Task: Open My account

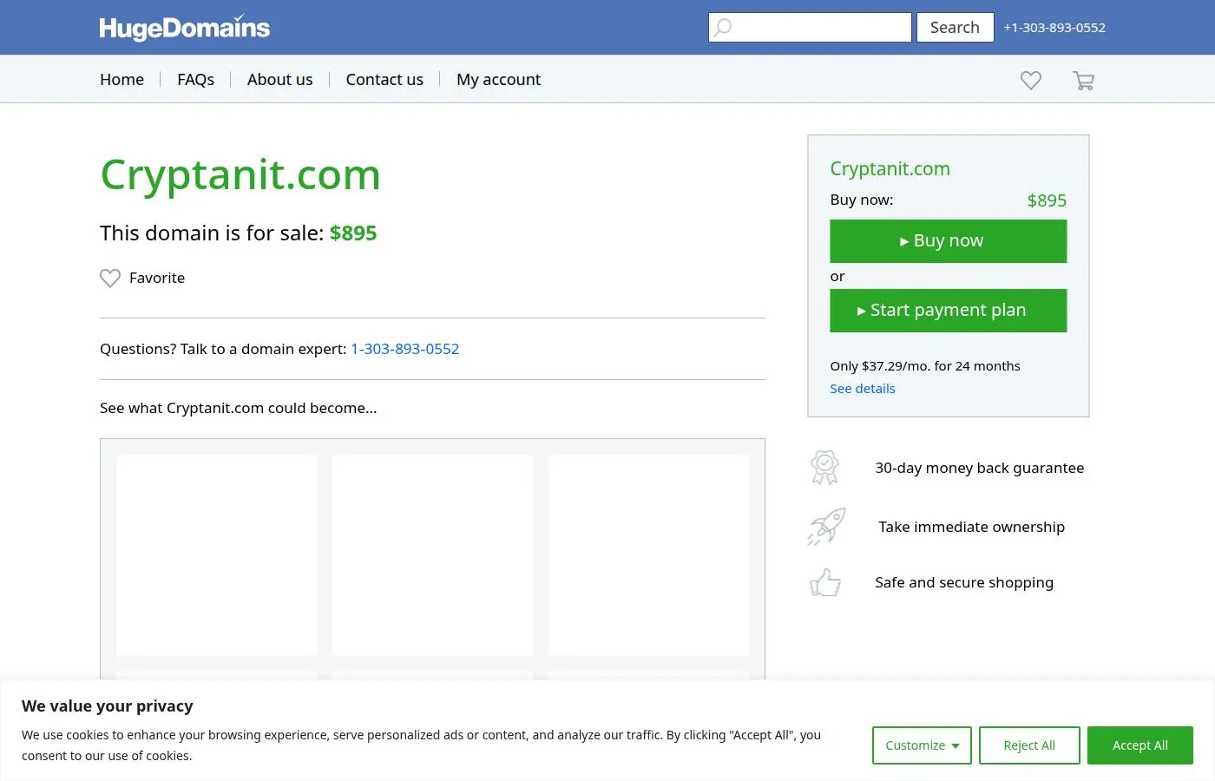Action: point(498,79)
